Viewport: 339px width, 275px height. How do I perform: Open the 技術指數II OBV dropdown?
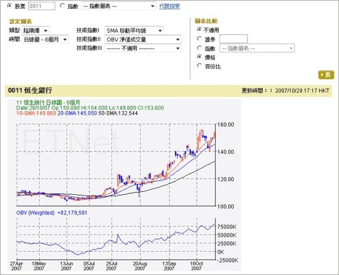(143, 40)
